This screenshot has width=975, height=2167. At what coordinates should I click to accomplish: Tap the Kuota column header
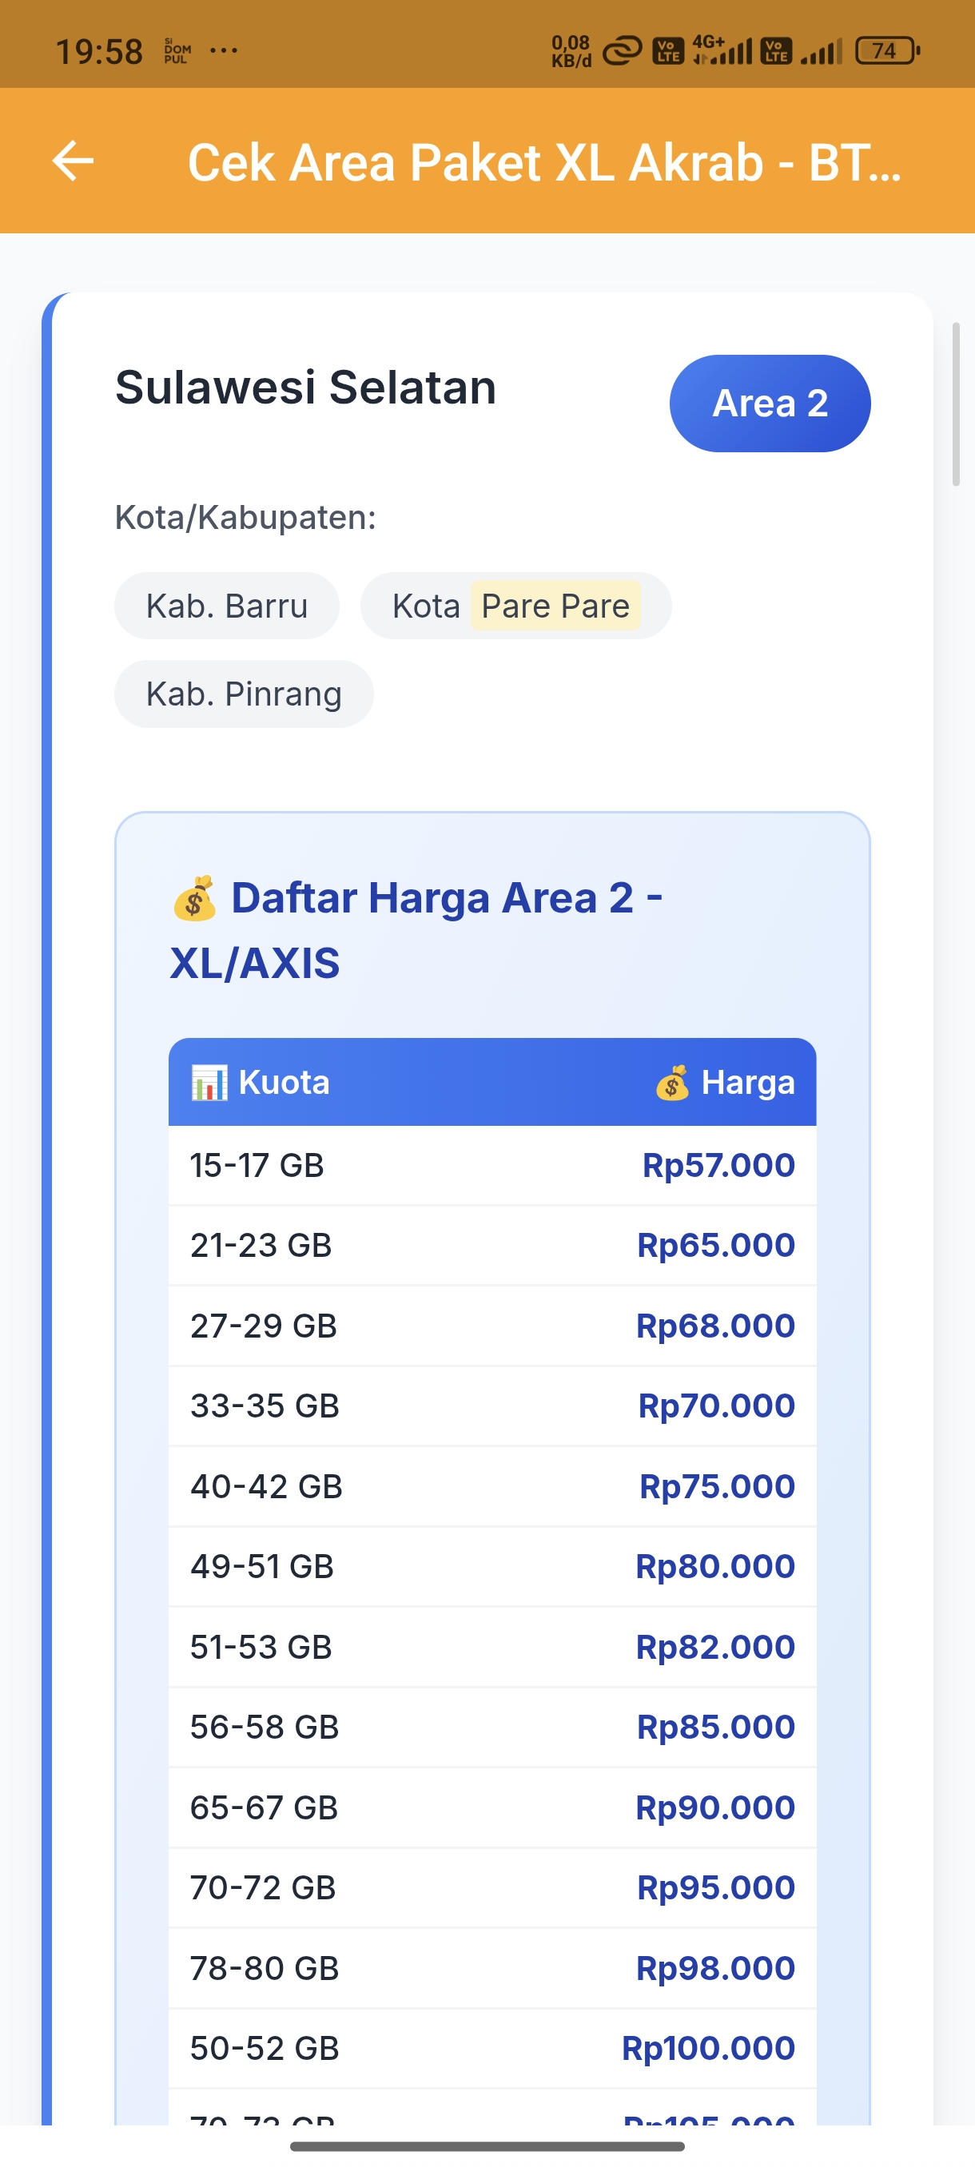point(284,1082)
